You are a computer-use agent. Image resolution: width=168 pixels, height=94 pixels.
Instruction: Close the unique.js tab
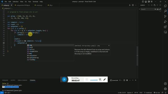pos(12,5)
